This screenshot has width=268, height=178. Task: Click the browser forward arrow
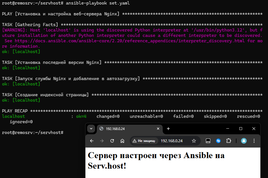[x=102, y=141]
